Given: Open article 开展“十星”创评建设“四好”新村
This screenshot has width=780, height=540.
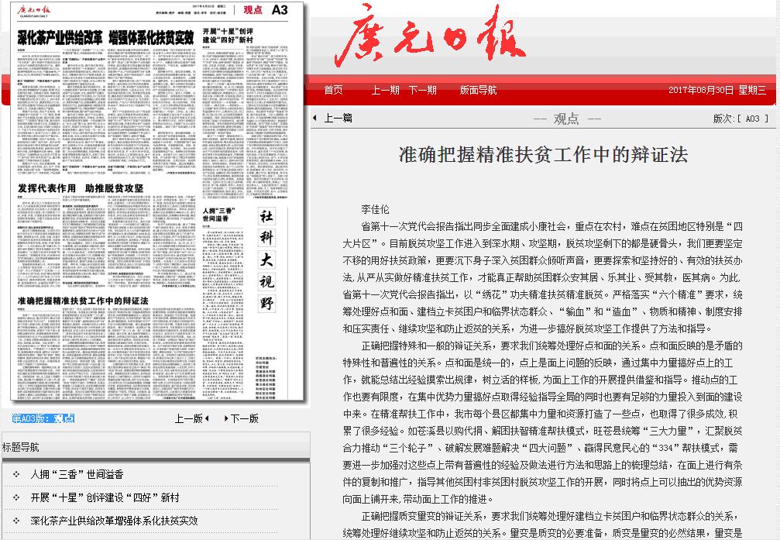Looking at the screenshot, I should point(105,497).
